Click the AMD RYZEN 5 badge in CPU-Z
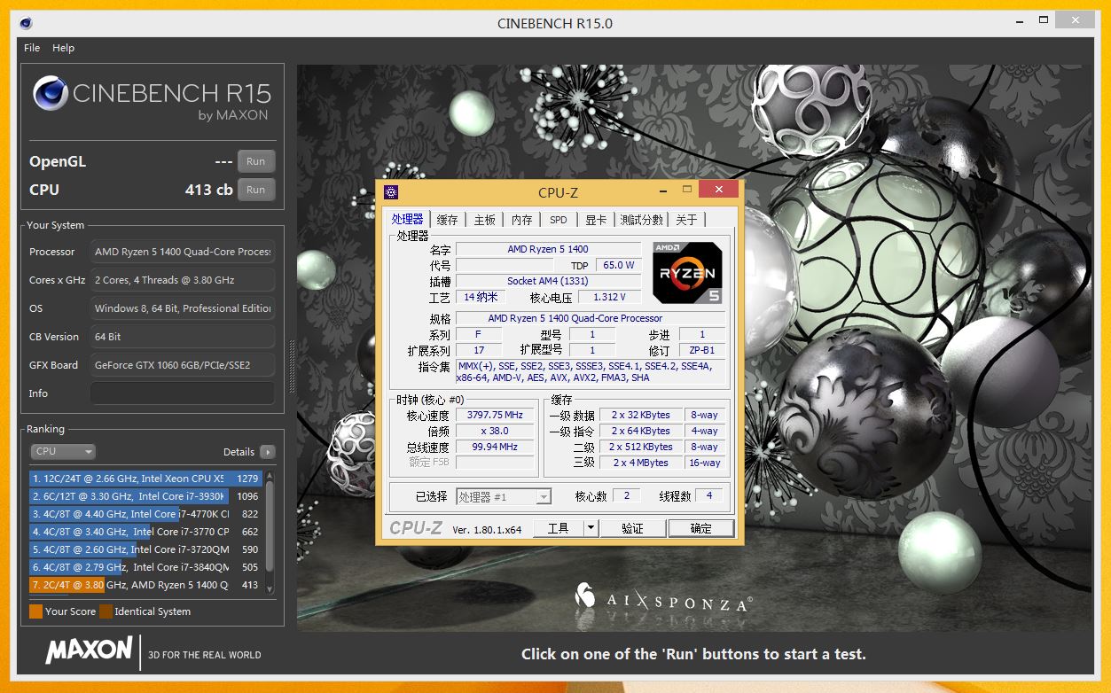 coord(687,273)
